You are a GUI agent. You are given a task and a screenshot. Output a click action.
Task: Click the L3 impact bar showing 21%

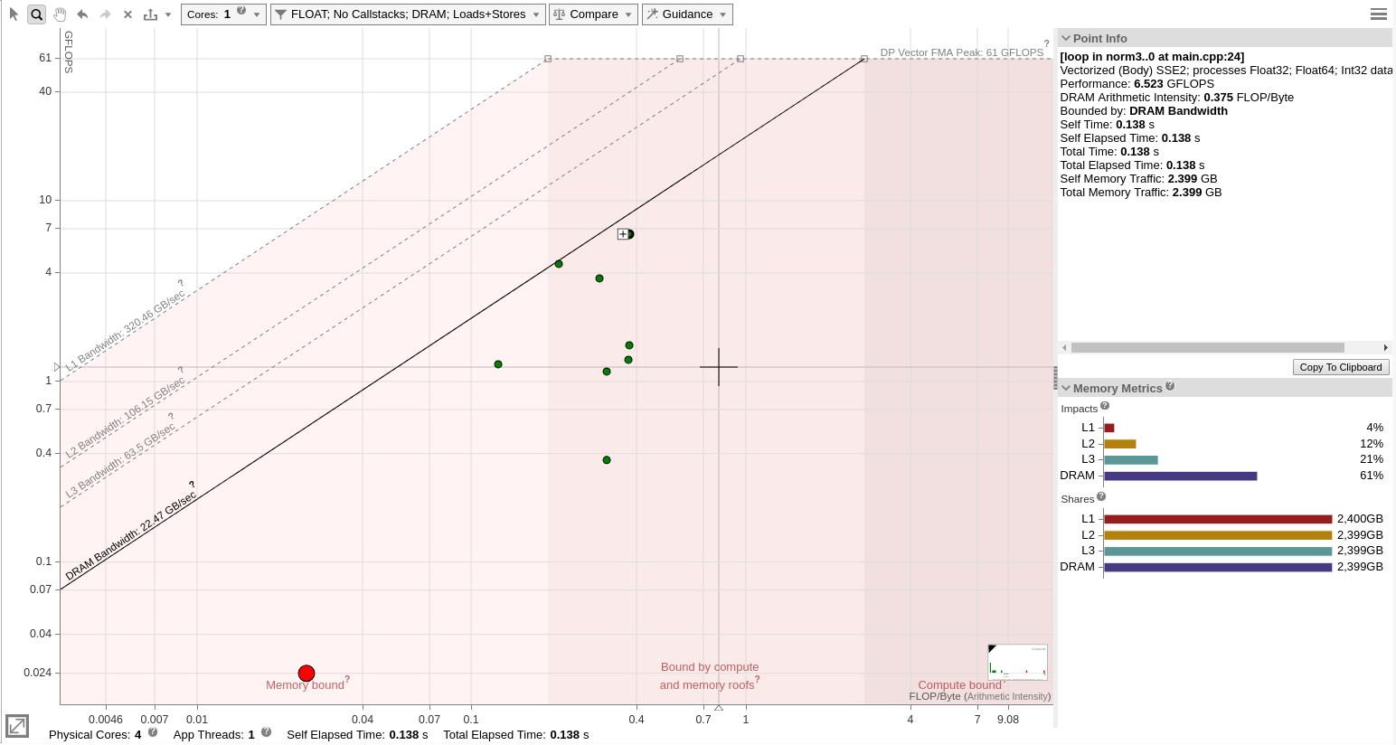point(1131,460)
